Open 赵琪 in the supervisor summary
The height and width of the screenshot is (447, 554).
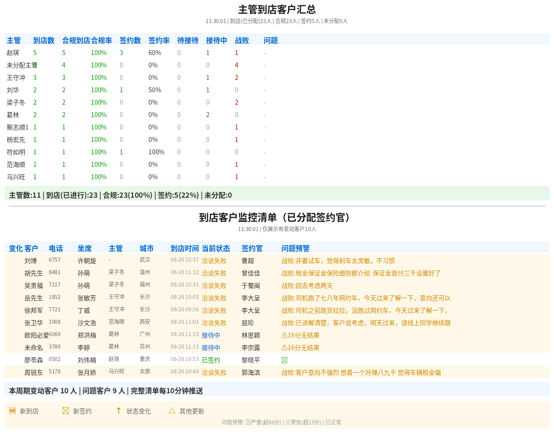pos(13,53)
